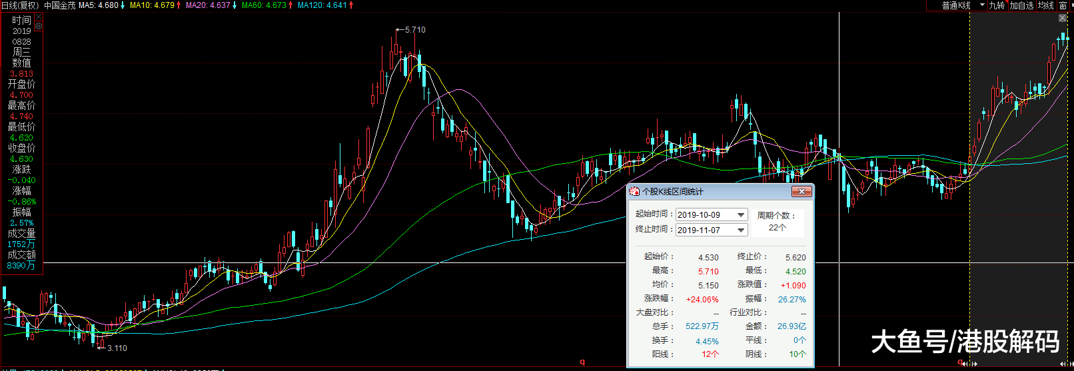Toggle the 均线 moving average button
Screen dimensions: 1074x371
point(1046,5)
